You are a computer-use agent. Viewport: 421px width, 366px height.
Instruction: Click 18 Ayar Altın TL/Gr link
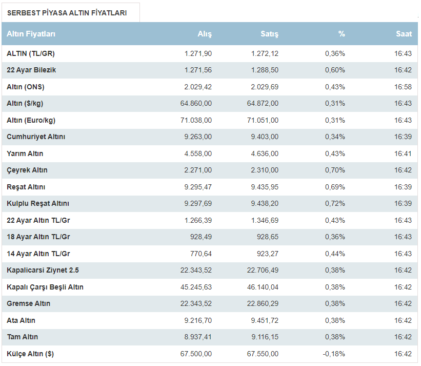(38, 237)
